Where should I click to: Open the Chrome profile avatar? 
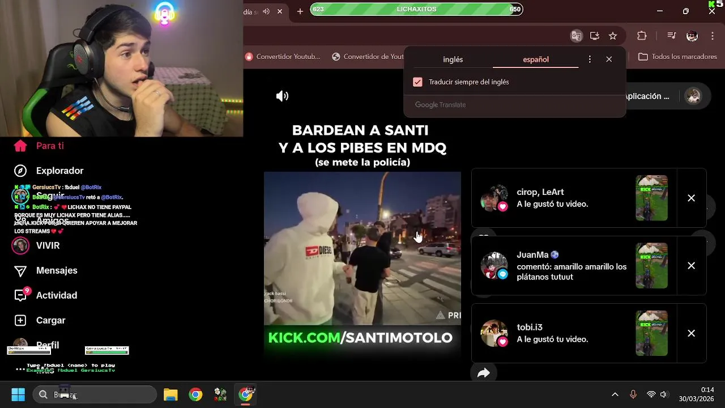coord(692,36)
